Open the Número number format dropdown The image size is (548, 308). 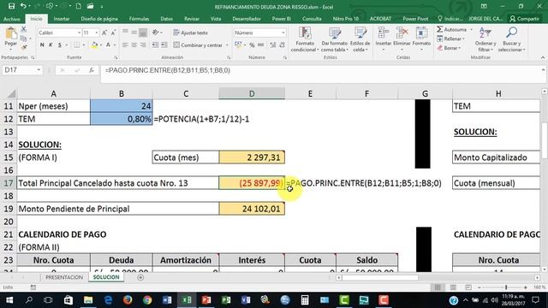(x=283, y=33)
